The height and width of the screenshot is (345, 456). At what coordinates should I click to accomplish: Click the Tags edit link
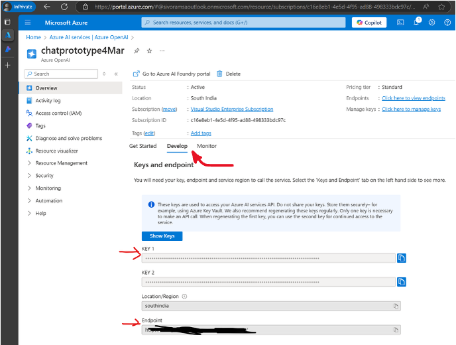[x=149, y=133]
